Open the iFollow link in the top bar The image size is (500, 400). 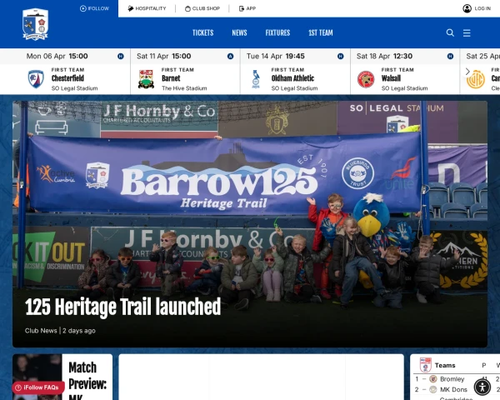[94, 8]
